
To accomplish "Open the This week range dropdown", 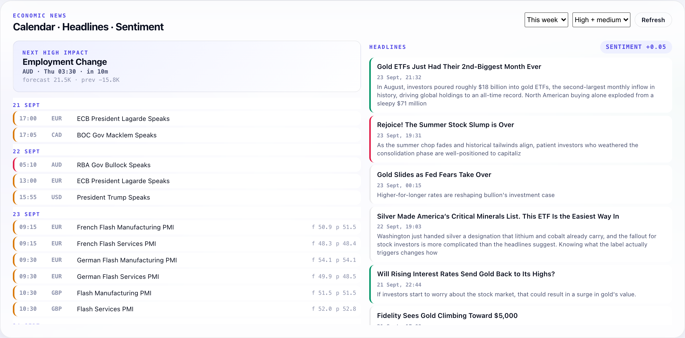I will pos(546,20).
